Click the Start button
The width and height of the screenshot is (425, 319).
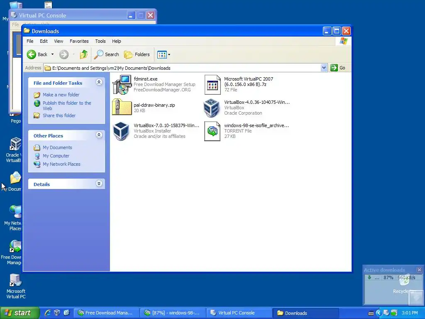click(x=20, y=313)
